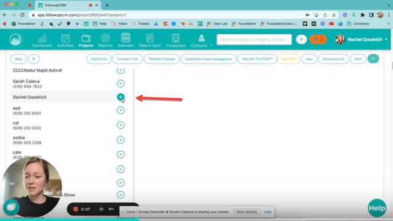This screenshot has width=393, height=221.
Task: Search project, company, contact field
Action: point(254,39)
